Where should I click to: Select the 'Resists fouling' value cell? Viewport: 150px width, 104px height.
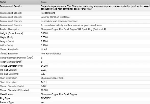tap(48, 13)
